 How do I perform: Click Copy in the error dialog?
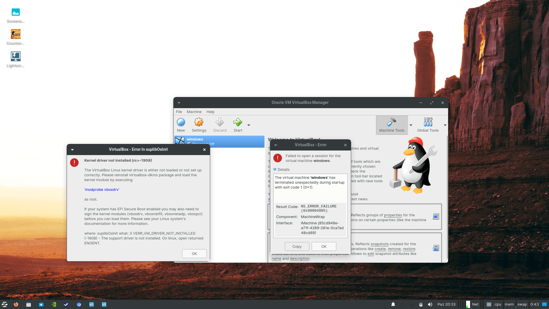[297, 246]
